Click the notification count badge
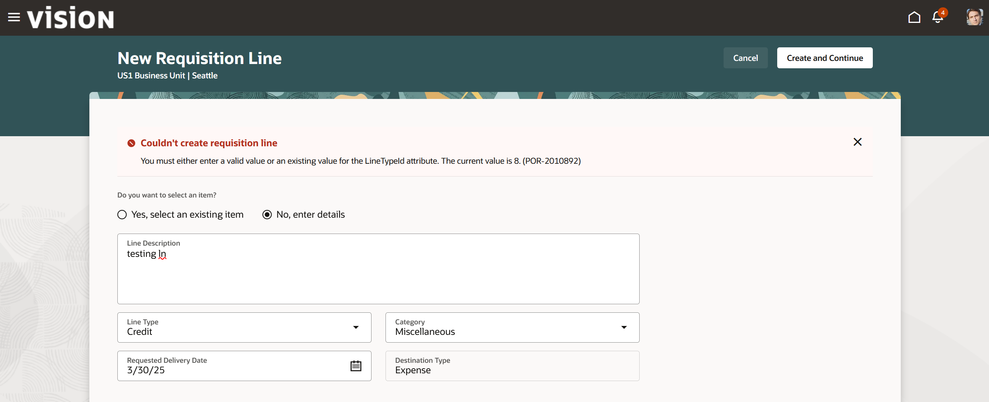 point(943,12)
